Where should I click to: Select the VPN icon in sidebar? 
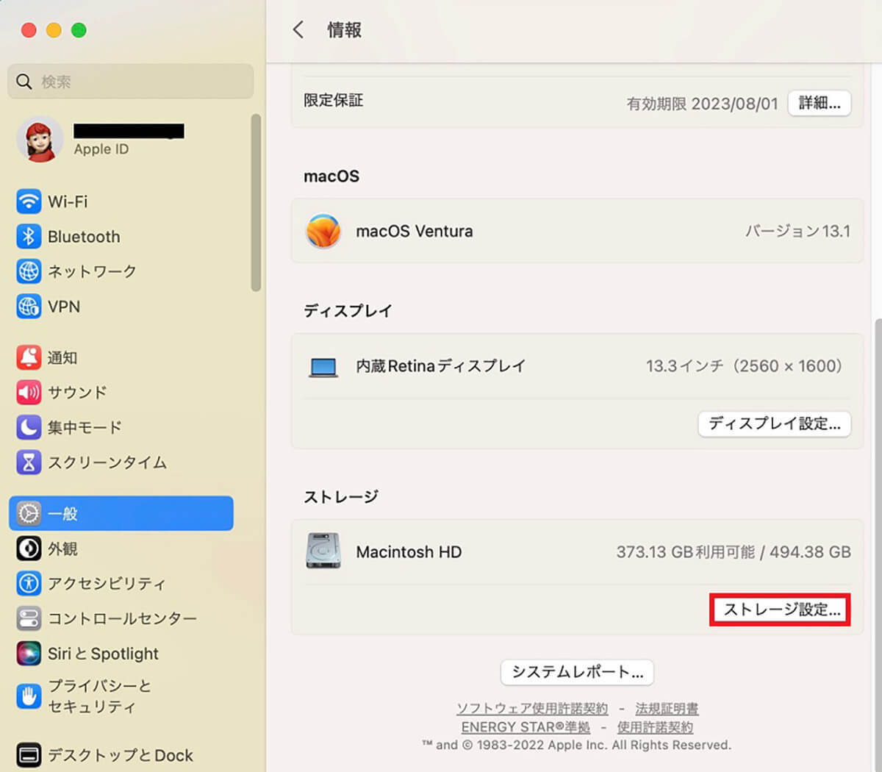pos(29,306)
